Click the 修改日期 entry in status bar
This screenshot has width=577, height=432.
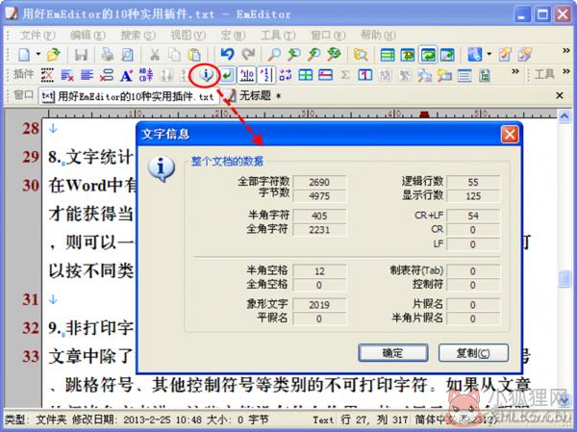(137, 419)
